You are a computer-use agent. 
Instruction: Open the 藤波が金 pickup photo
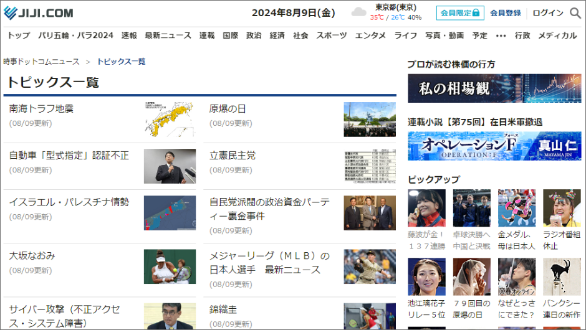point(426,208)
